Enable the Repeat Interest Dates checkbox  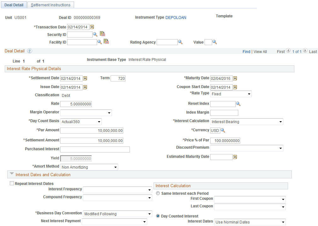pyautogui.click(x=12, y=183)
